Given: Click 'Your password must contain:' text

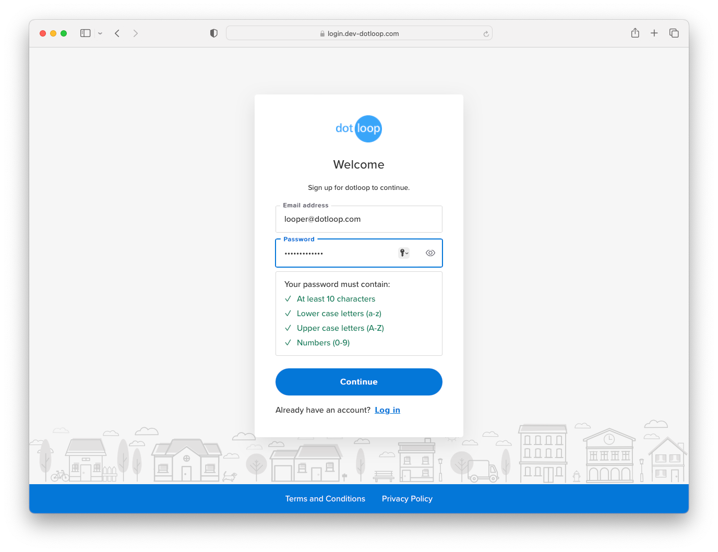Looking at the screenshot, I should (x=337, y=284).
